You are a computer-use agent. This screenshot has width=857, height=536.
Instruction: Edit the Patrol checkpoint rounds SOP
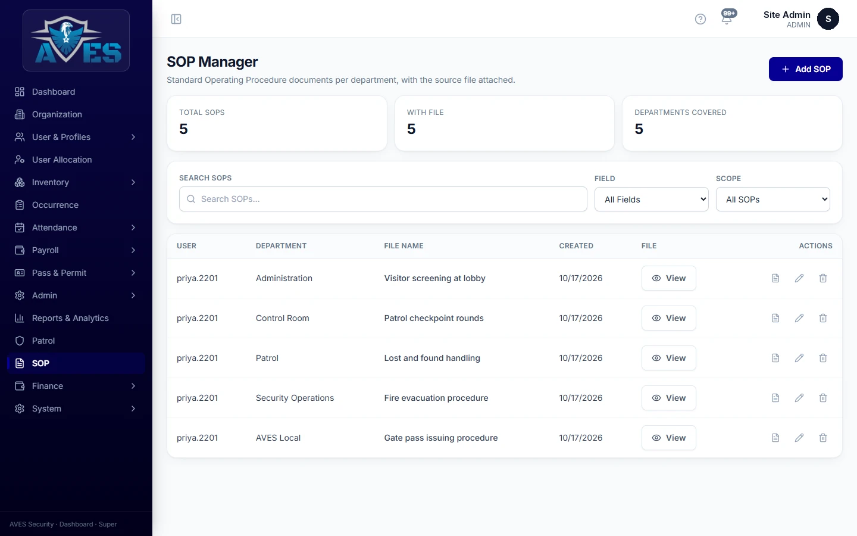click(799, 318)
